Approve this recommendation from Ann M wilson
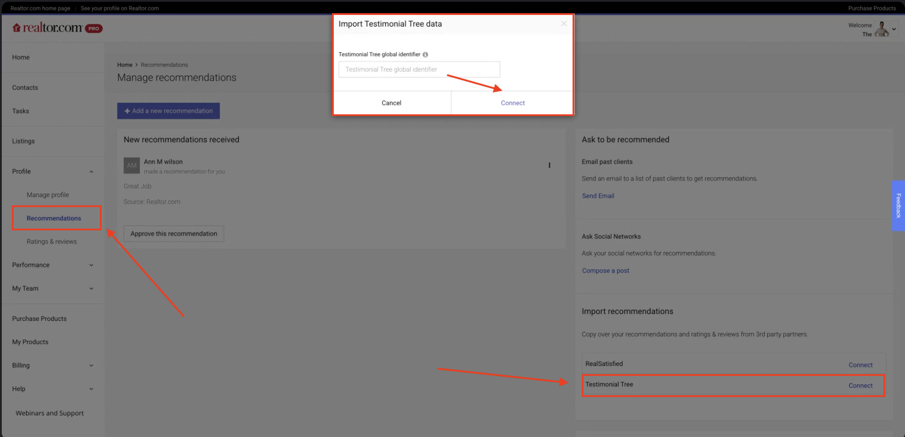The width and height of the screenshot is (905, 437). tap(174, 233)
